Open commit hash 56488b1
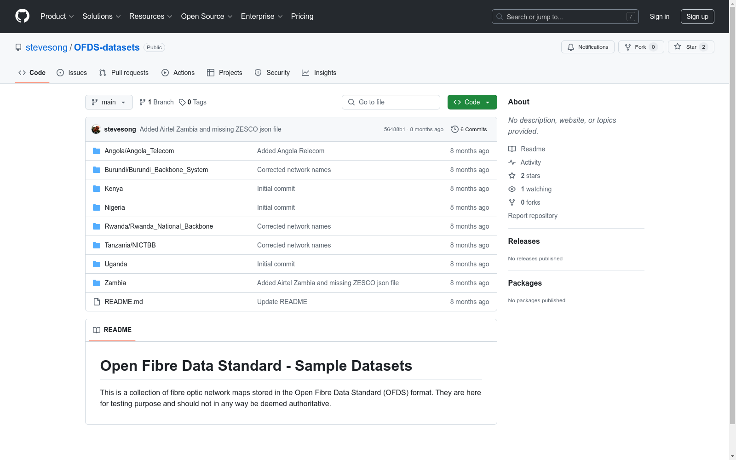This screenshot has width=736, height=460. point(394,129)
